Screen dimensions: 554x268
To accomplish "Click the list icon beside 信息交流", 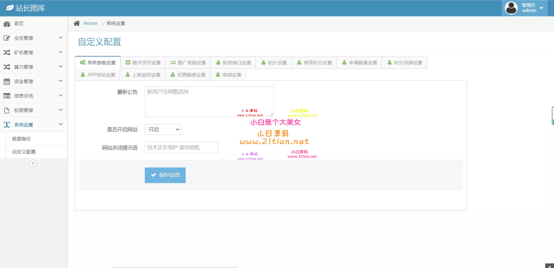I will [7, 96].
